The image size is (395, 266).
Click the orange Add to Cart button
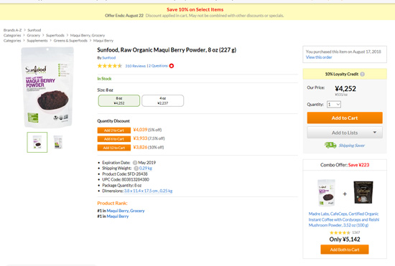click(x=345, y=118)
